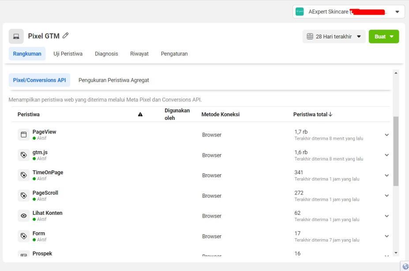Click the vertical scrollbar down arrow
The image size is (409, 271).
coord(396,253)
